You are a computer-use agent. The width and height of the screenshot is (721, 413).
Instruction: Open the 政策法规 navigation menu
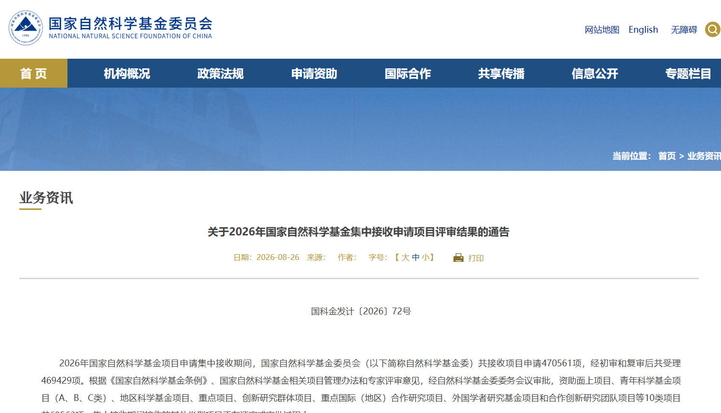pos(221,74)
